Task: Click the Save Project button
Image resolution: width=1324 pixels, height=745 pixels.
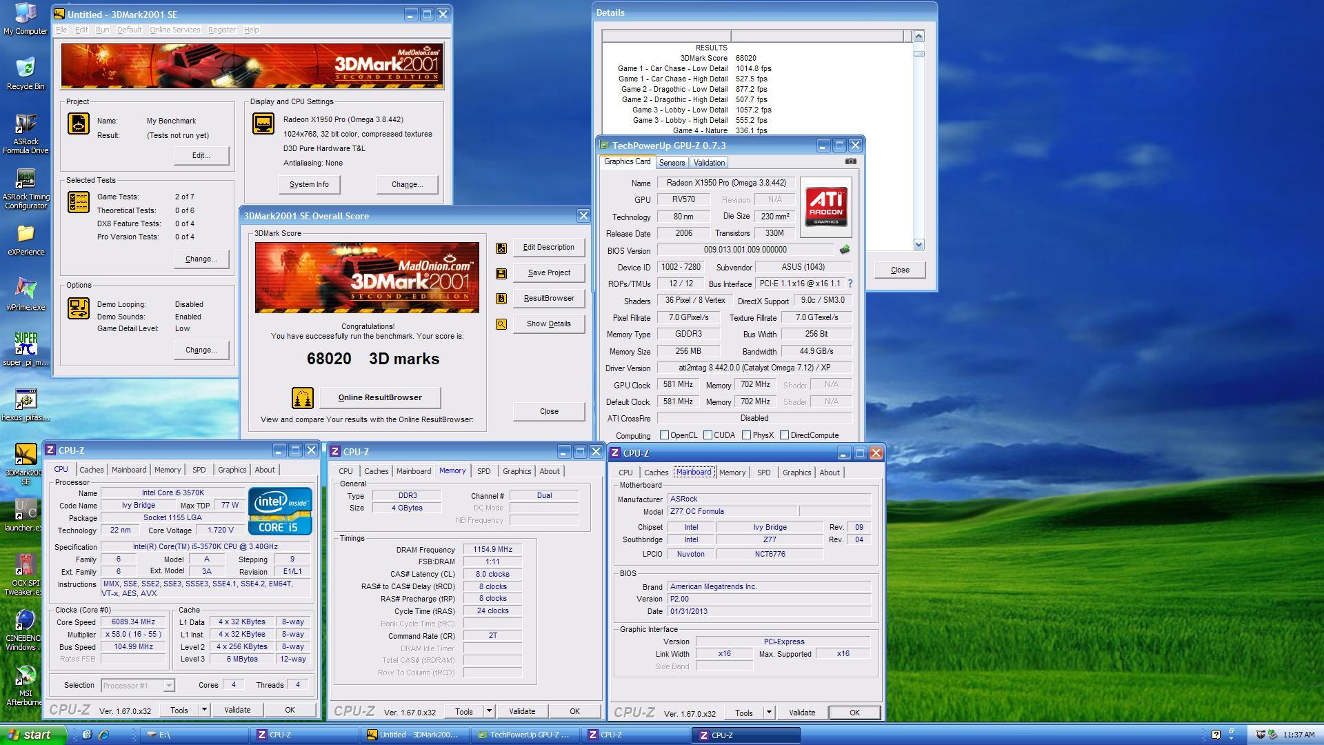Action: pyautogui.click(x=549, y=273)
